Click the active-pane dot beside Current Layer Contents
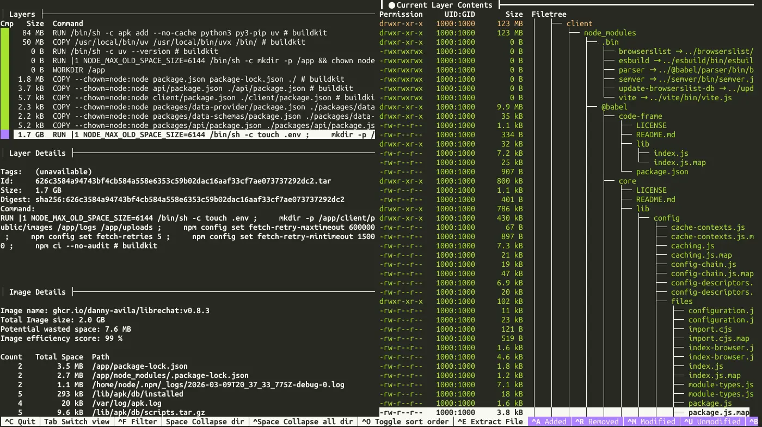The image size is (762, 427). pos(391,5)
